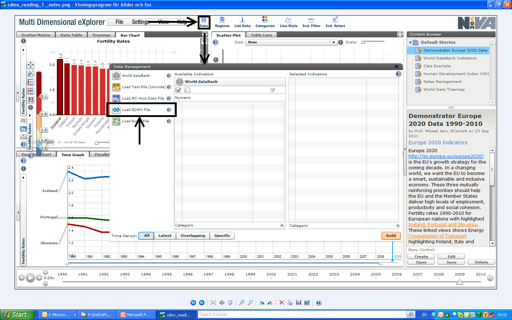Click the timeline play button
The image size is (512, 320).
(x=31, y=278)
